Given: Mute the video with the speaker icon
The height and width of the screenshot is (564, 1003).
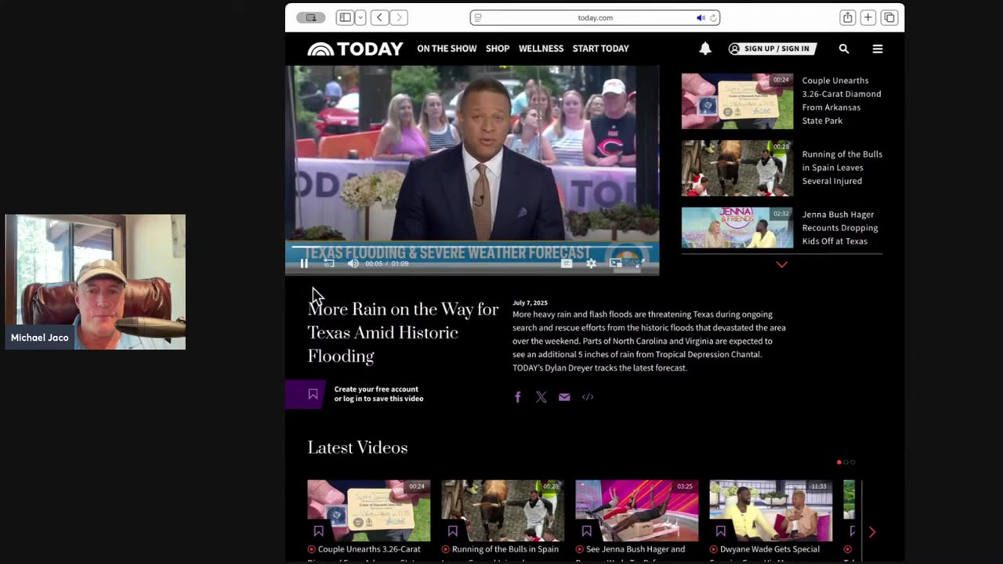Looking at the screenshot, I should (353, 264).
